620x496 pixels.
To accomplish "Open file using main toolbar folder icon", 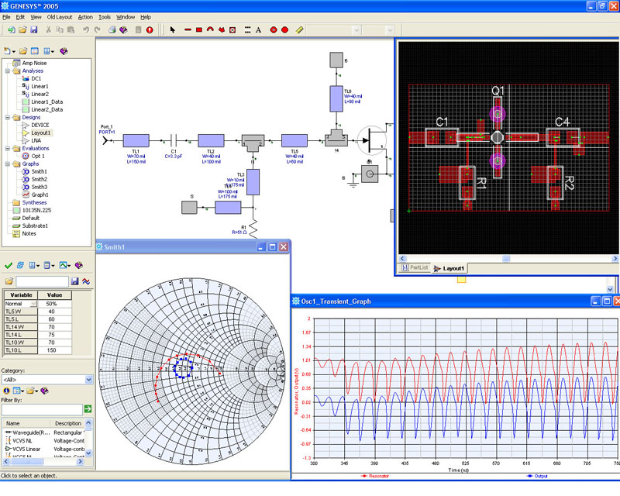I will click(x=22, y=29).
